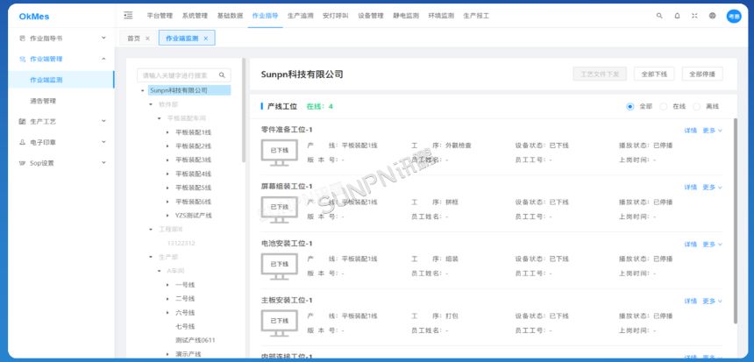
Task: Open the 安灯呼叫 top menu
Action: point(336,16)
